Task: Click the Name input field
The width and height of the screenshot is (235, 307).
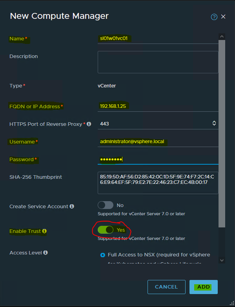Action: coord(158,38)
